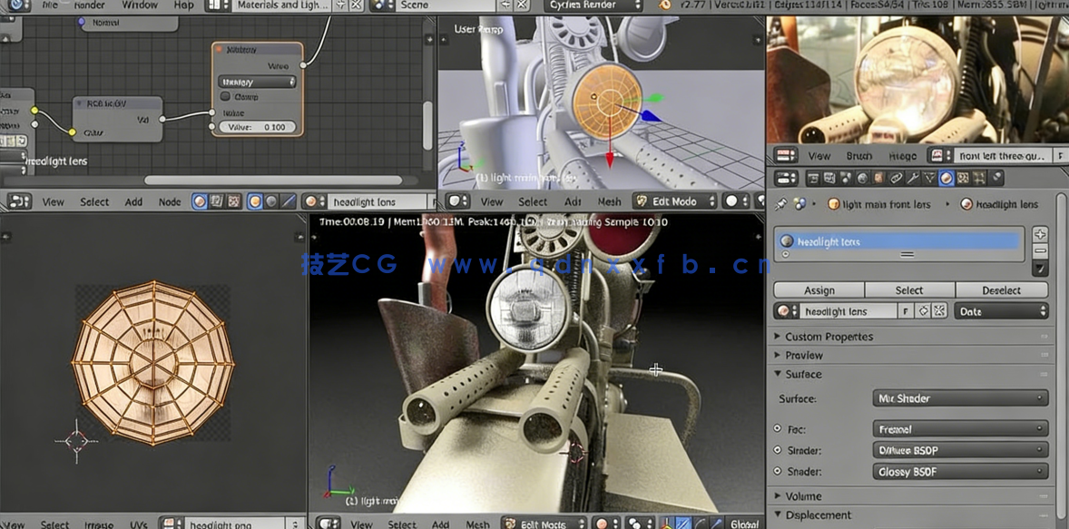
Task: Open the Material properties tab
Action: pyautogui.click(x=946, y=178)
